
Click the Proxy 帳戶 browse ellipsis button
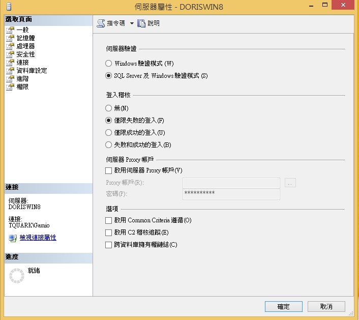click(x=290, y=183)
